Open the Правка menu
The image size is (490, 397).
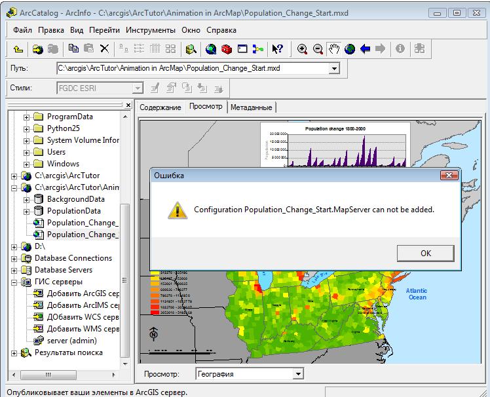pyautogui.click(x=51, y=30)
